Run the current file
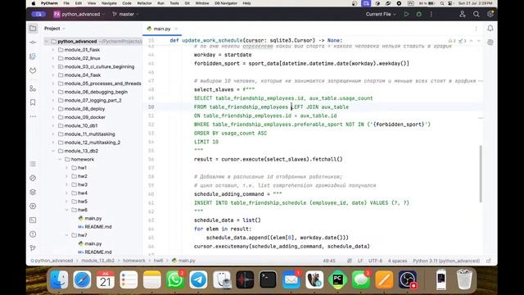This screenshot has height=295, width=524. [406, 14]
